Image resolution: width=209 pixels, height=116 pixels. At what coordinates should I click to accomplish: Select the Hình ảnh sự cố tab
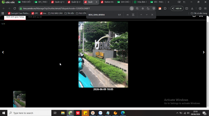[35, 17]
